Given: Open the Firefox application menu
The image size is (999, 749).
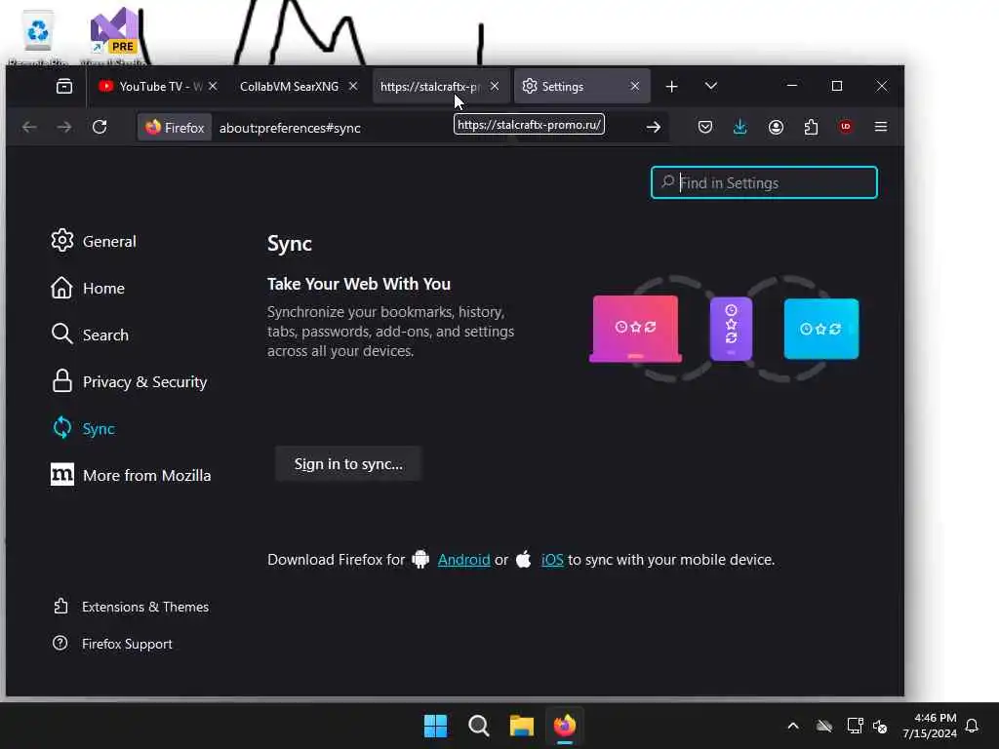Looking at the screenshot, I should tap(881, 127).
